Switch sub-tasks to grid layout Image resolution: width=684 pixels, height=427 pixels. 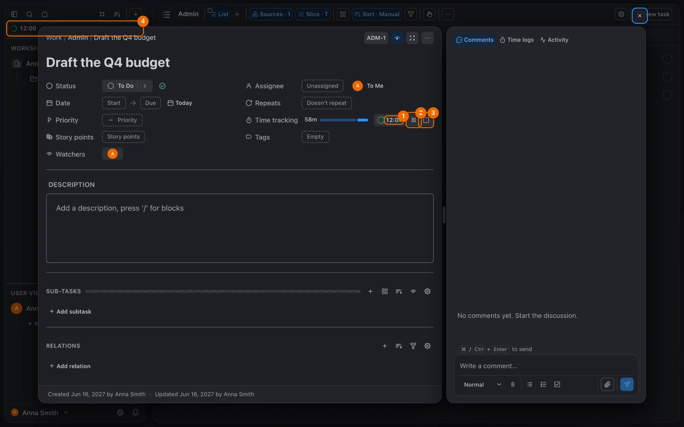coord(385,291)
